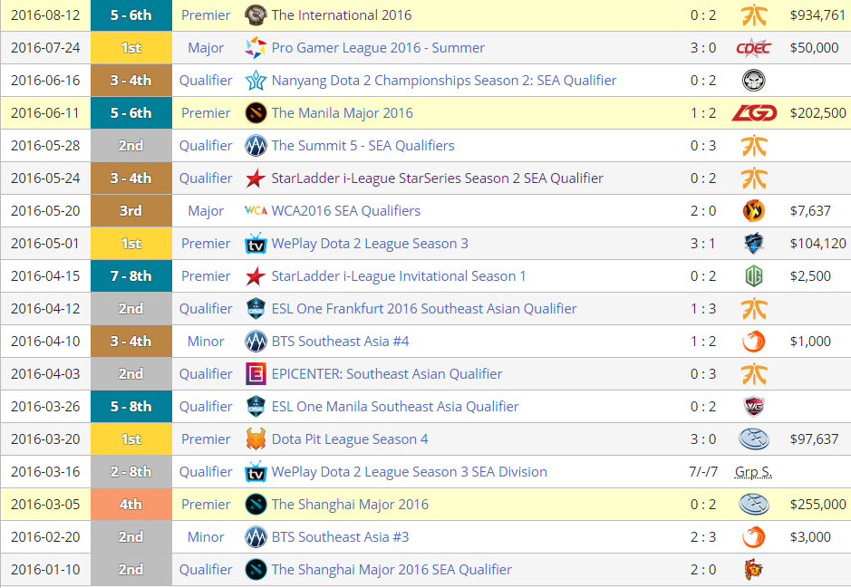Open the LGD team logo in Manila Major row
The image size is (851, 588).
tap(753, 113)
